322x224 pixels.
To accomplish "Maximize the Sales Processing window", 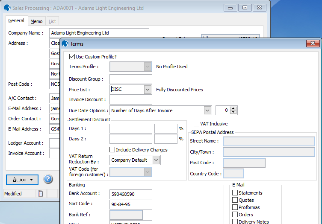I will pyautogui.click(x=245, y=7).
